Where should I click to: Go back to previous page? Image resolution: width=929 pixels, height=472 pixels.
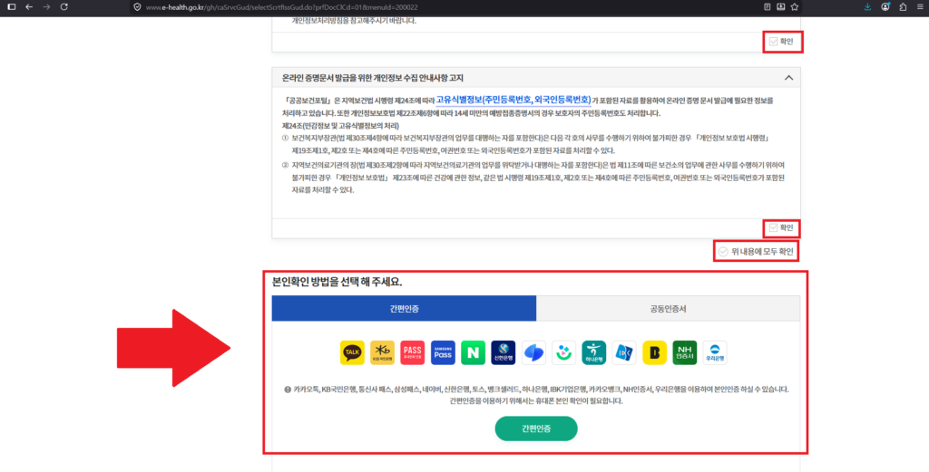pyautogui.click(x=29, y=7)
